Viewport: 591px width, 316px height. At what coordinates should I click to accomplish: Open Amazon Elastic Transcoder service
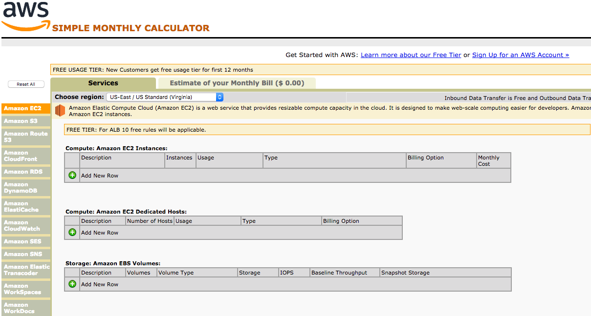point(25,270)
